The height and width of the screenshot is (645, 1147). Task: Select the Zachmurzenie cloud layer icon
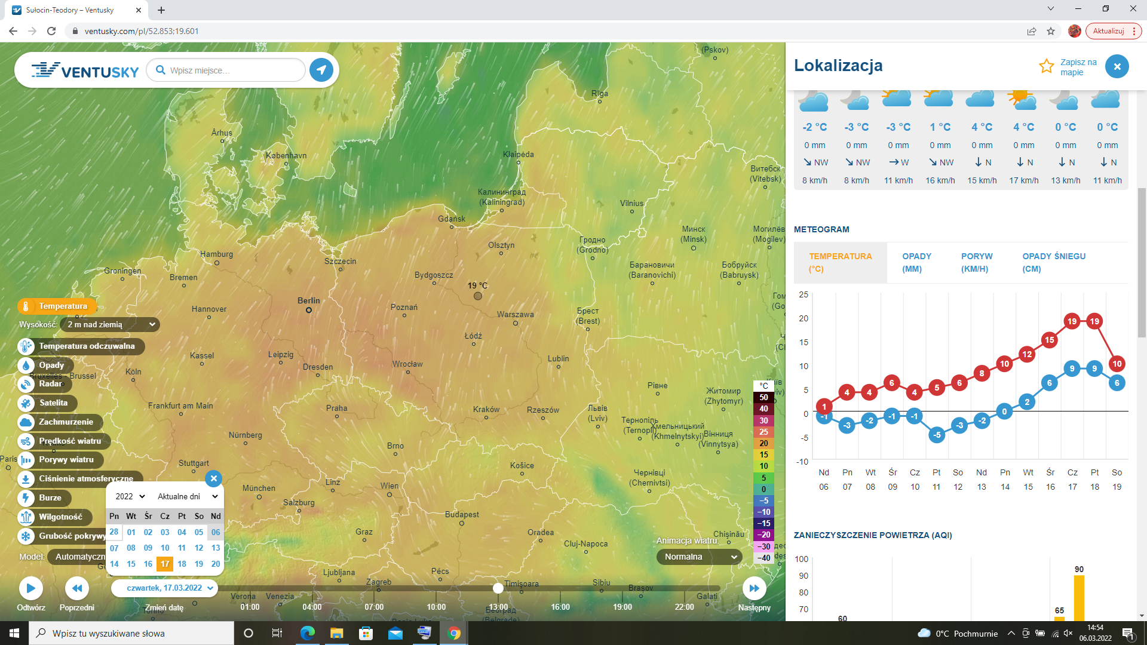click(26, 422)
